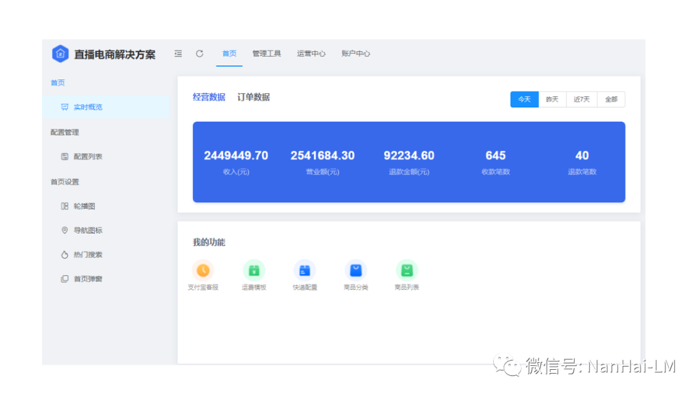Enable the 全部 time filter
The image size is (699, 397).
(x=610, y=99)
